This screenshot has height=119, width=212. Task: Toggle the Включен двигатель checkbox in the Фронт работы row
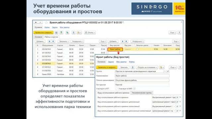click(x=137, y=49)
